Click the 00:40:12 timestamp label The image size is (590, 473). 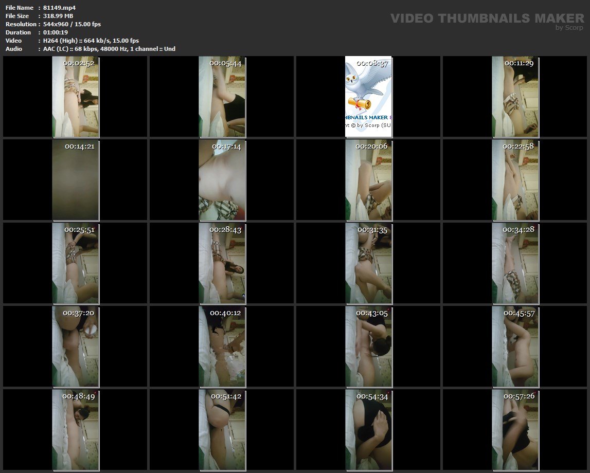[225, 313]
